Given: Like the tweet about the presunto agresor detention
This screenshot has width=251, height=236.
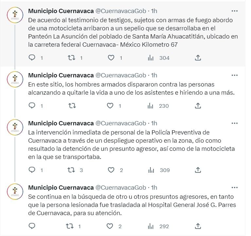Looking at the screenshot, I should (x=111, y=170).
